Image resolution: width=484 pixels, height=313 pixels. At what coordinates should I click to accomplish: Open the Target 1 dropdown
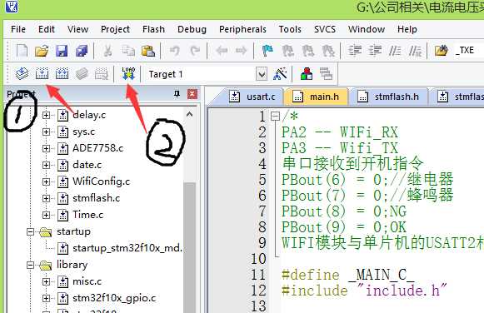pos(262,74)
